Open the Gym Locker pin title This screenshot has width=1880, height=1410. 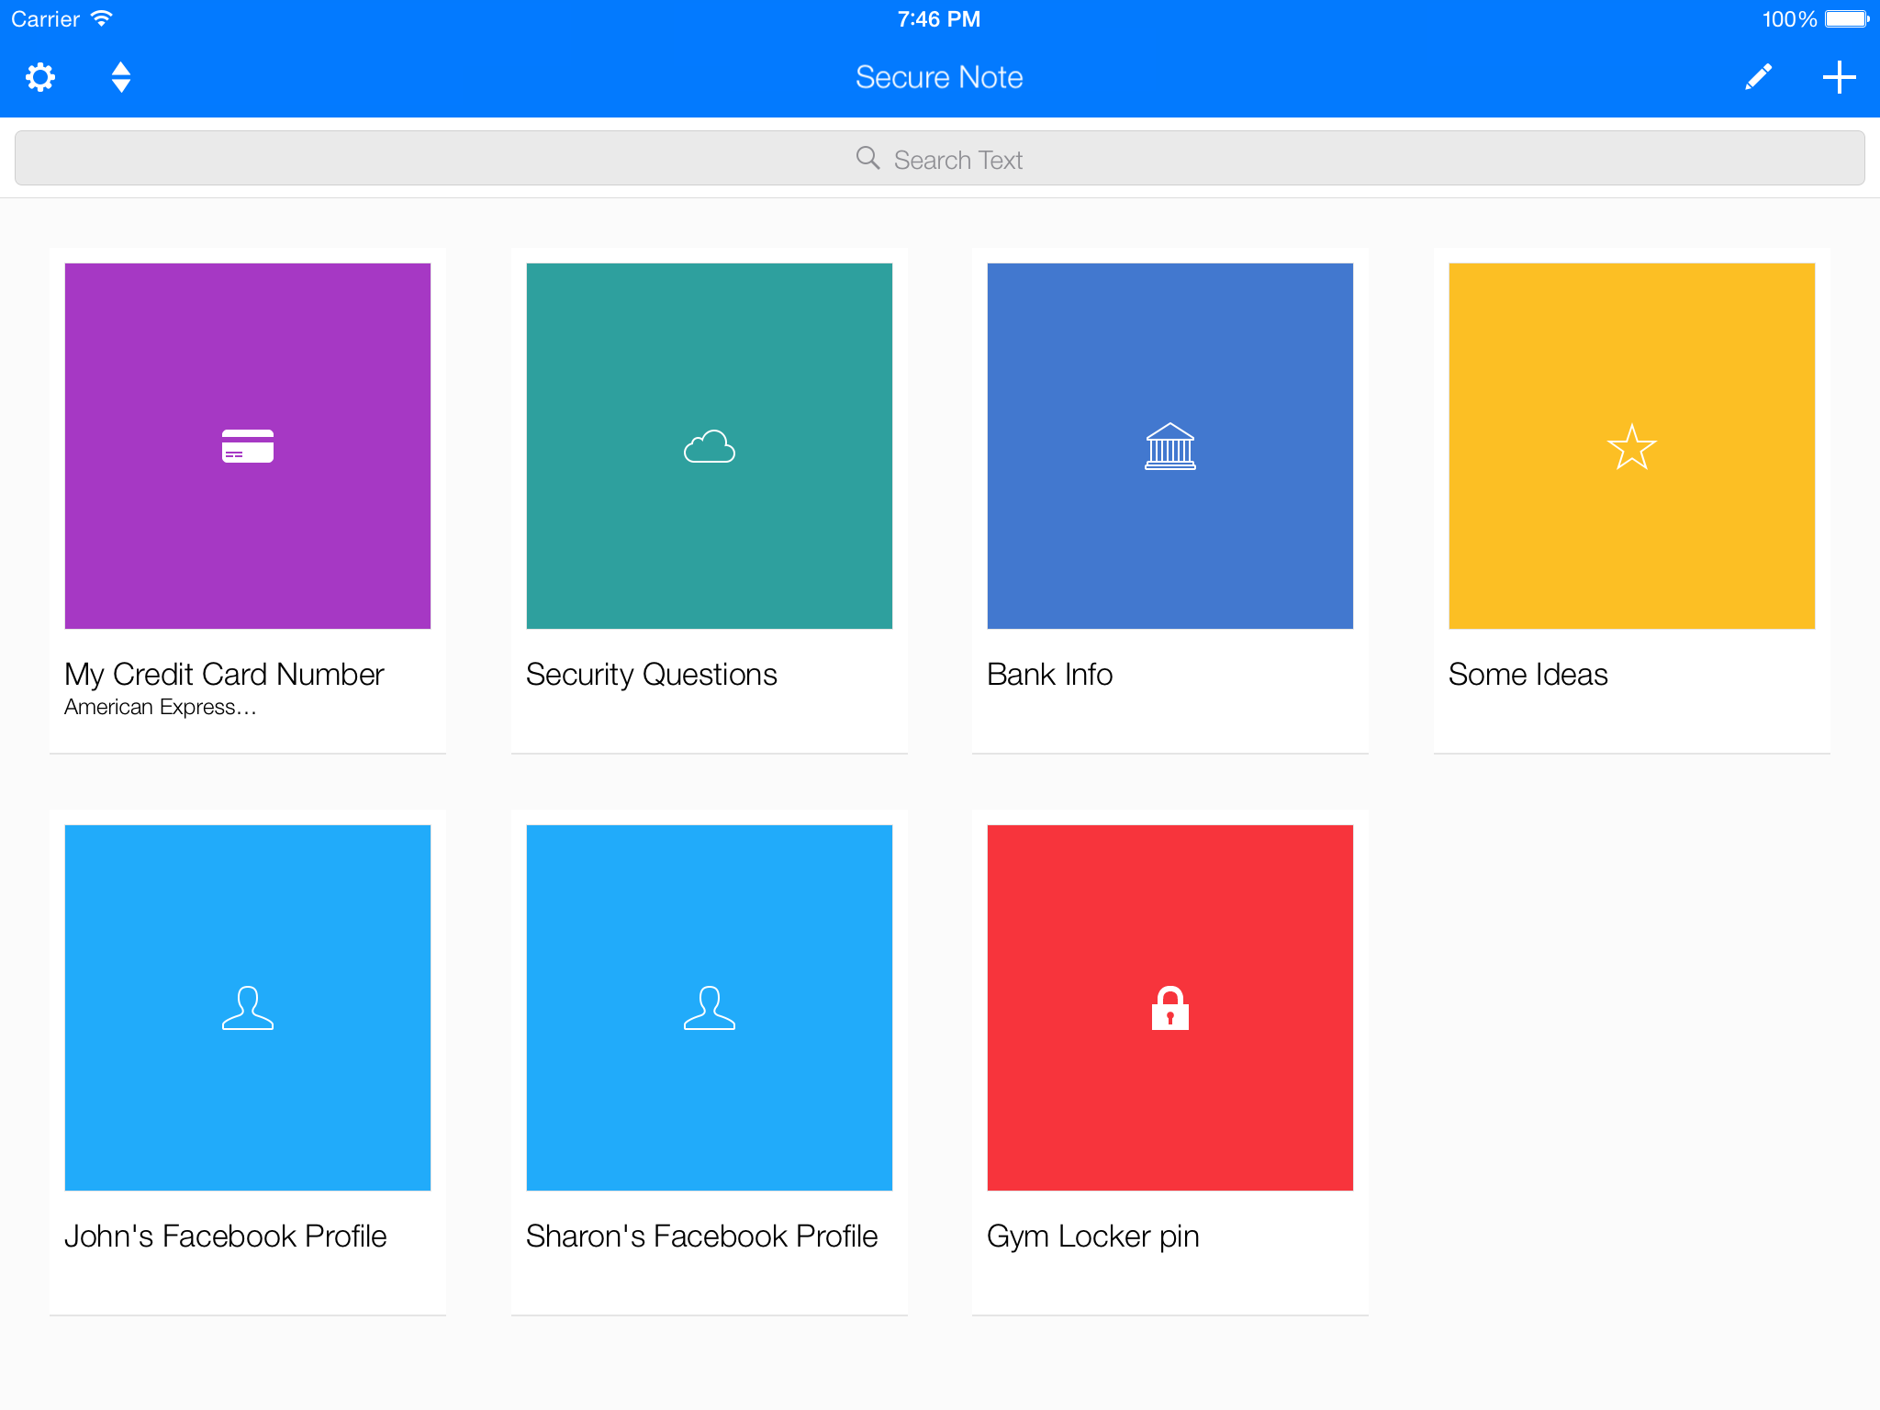point(1093,1237)
